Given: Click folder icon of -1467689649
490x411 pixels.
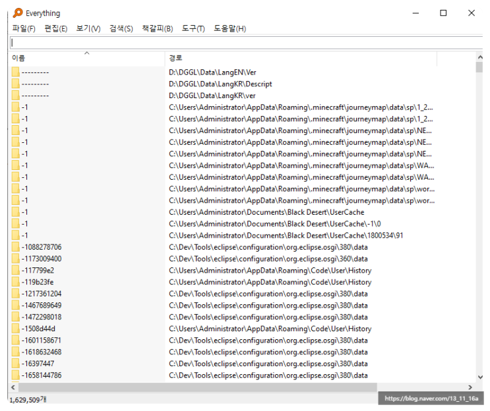Looking at the screenshot, I should tap(16, 305).
